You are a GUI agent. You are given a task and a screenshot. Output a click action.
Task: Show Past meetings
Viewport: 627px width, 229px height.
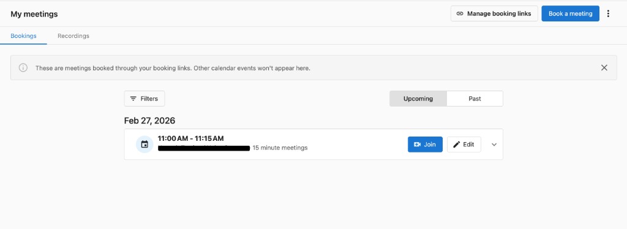475,99
